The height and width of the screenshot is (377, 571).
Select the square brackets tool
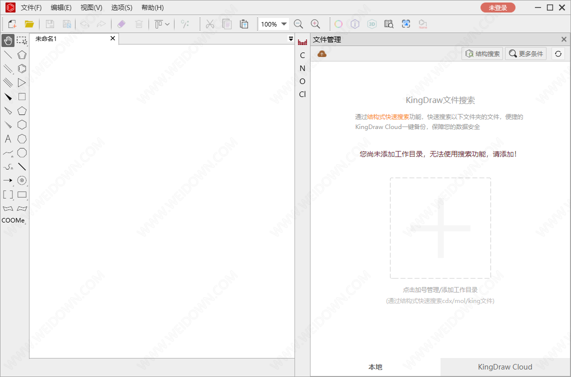point(8,194)
